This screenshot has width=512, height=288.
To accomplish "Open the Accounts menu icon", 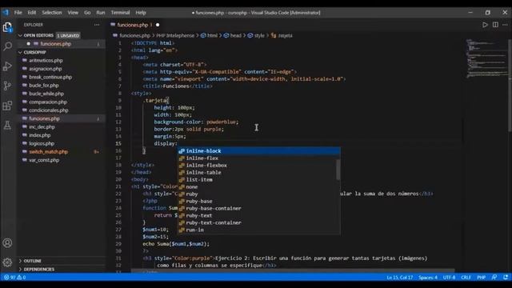I will point(7,243).
